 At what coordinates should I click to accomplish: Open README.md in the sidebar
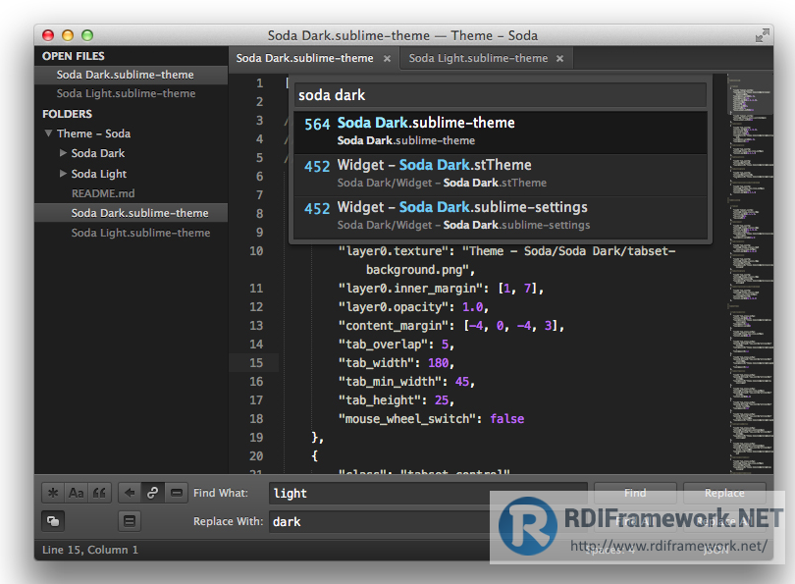pyautogui.click(x=103, y=193)
